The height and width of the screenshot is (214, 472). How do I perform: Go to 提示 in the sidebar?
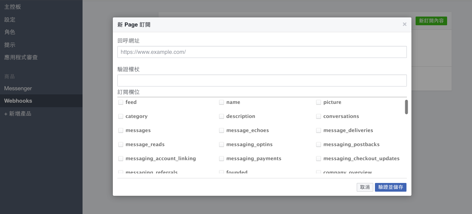(x=10, y=45)
